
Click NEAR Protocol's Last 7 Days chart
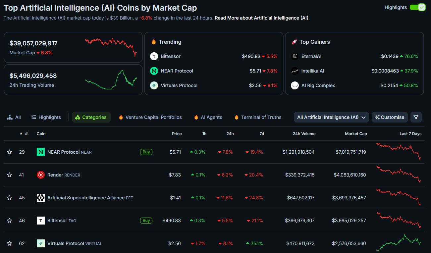coord(399,151)
